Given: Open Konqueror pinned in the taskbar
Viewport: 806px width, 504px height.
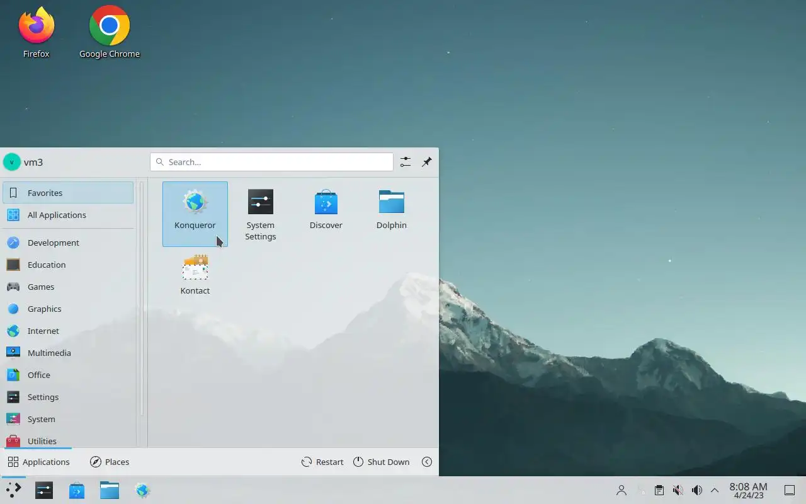Looking at the screenshot, I should click(x=142, y=490).
